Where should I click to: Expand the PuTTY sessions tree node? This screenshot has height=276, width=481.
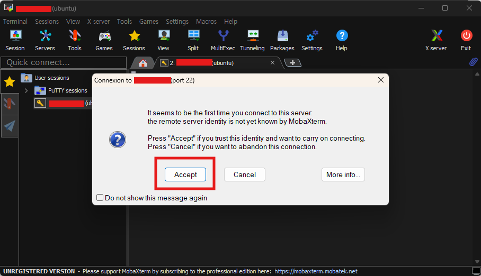(x=26, y=90)
